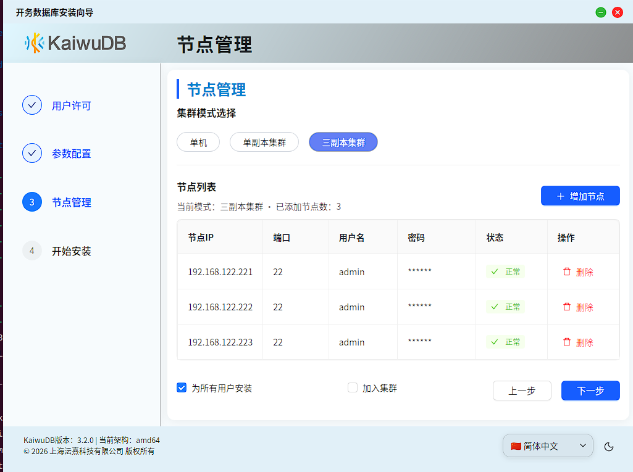The height and width of the screenshot is (472, 633).
Task: Toggle dark mode moon icon
Action: pos(609,446)
